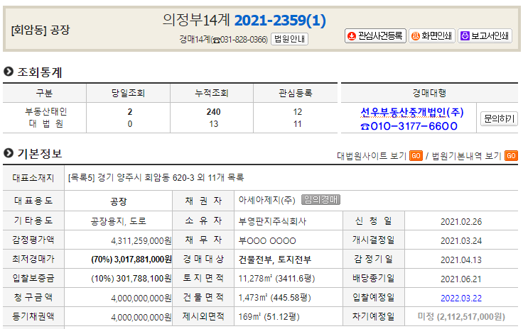The height and width of the screenshot is (329, 523).
Task: Click the 감정평가액 value 4,311,259,000원
Action: (x=141, y=240)
